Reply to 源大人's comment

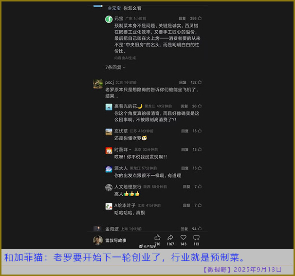[185, 168]
